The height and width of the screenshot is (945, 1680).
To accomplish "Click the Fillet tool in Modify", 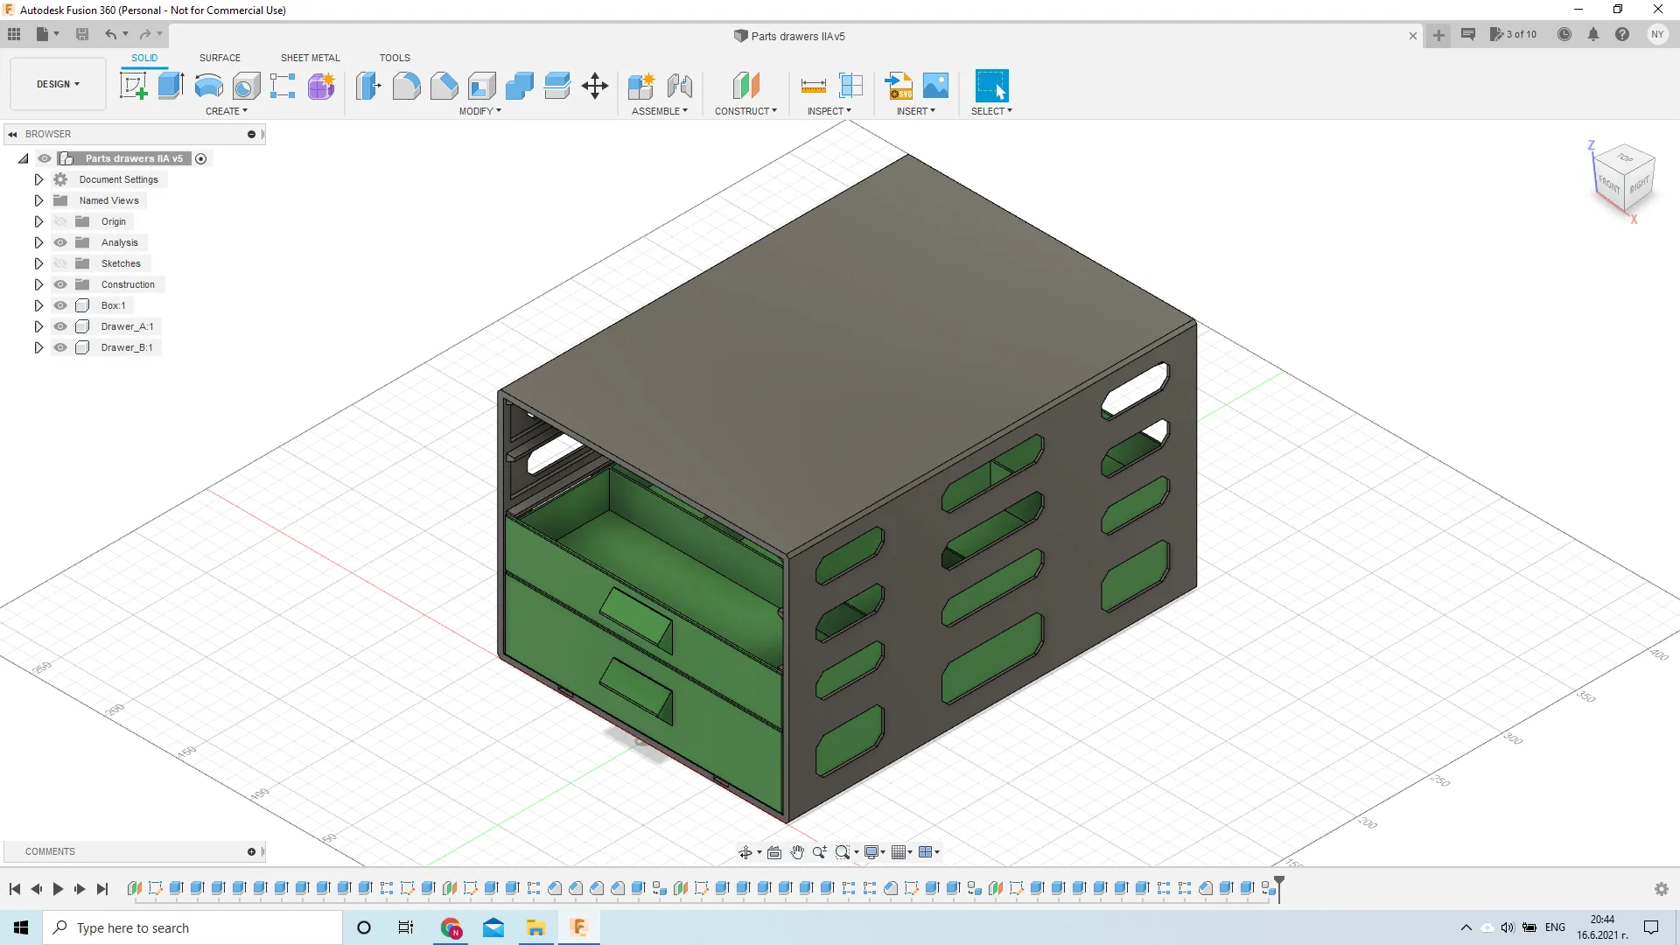I will point(406,86).
